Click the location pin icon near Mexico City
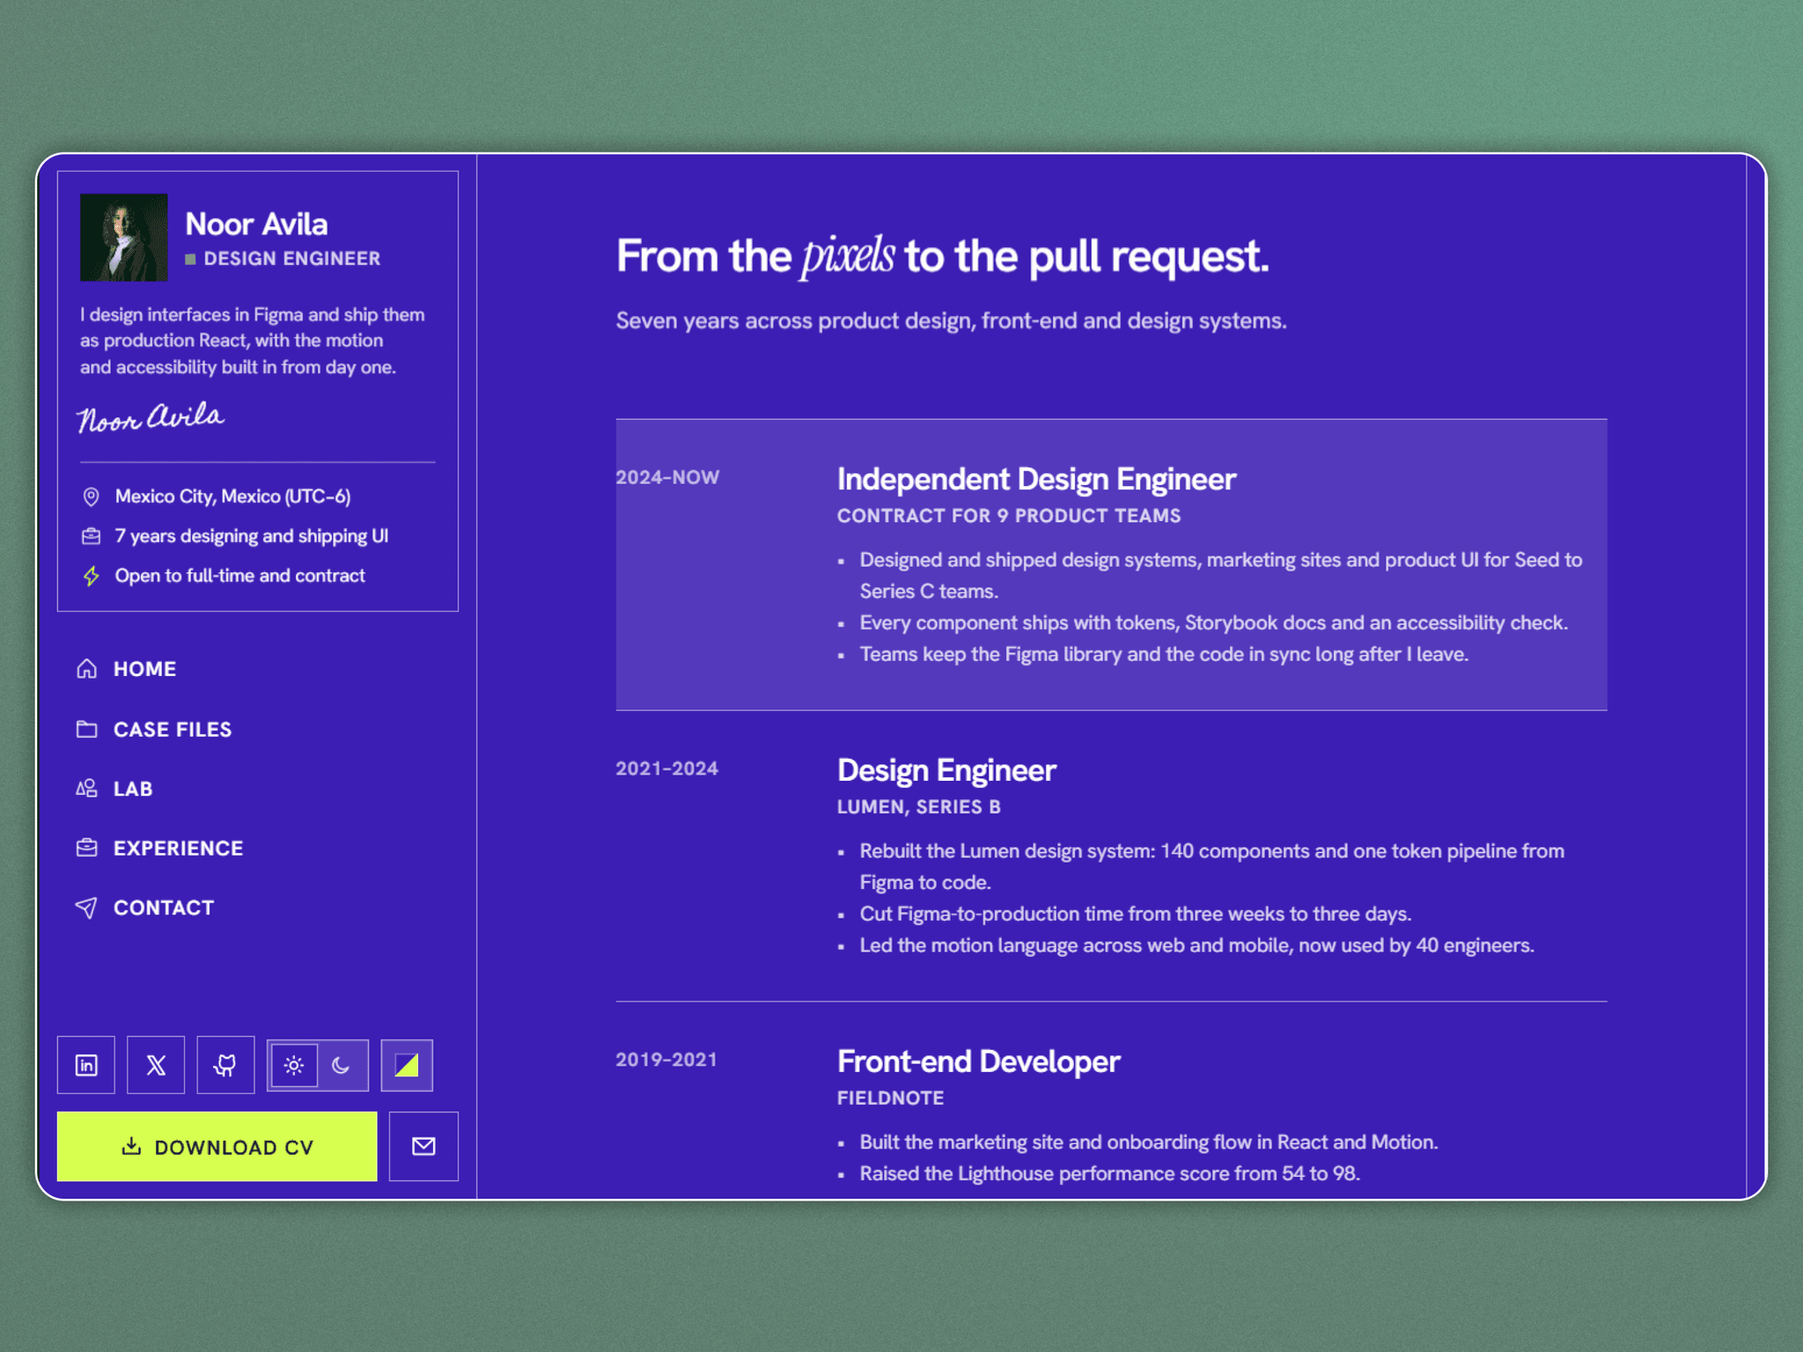Viewport: 1803px width, 1352px height. point(91,496)
